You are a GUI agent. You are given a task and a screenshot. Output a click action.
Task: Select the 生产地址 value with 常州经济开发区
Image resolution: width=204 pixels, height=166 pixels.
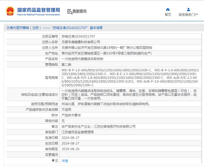coord(106,53)
